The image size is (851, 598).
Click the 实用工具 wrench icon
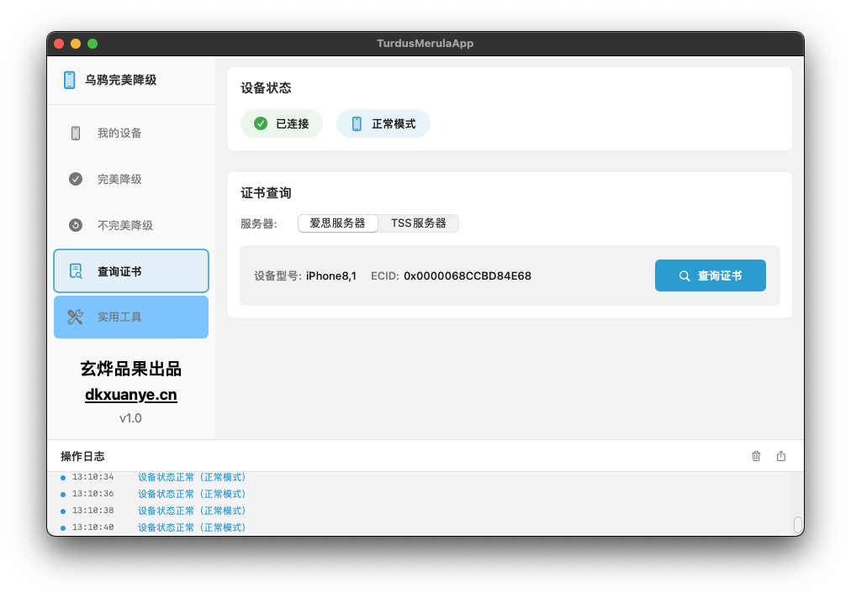pos(75,317)
